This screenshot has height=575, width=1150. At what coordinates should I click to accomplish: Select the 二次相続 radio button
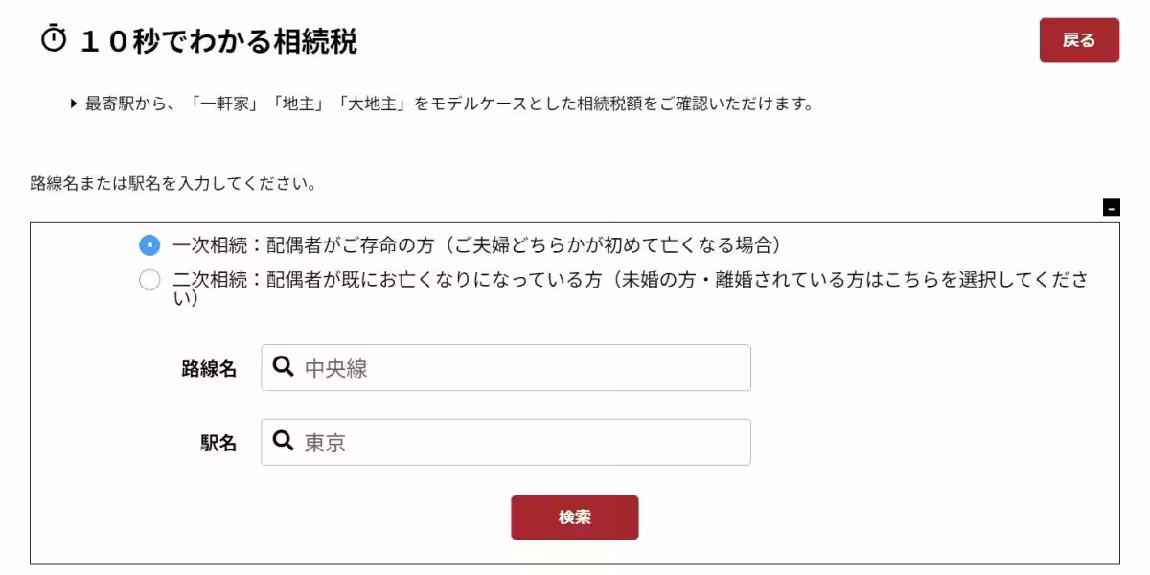[x=150, y=279]
